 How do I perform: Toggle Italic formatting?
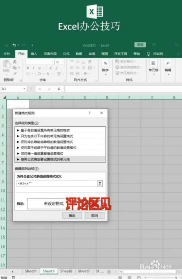click(x=33, y=68)
